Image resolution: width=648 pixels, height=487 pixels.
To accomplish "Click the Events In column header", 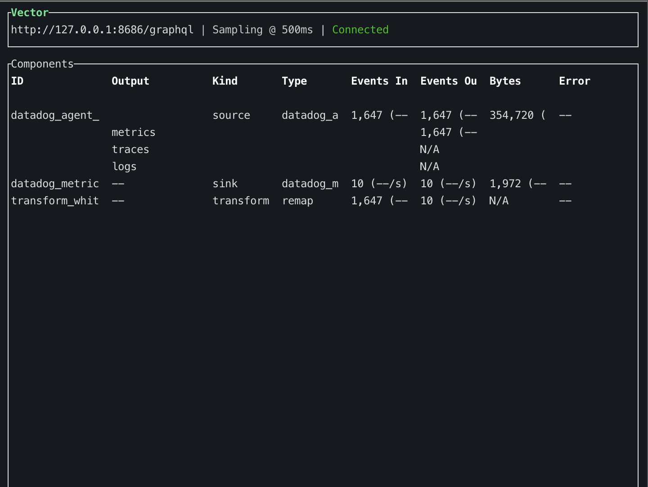I will (x=379, y=81).
